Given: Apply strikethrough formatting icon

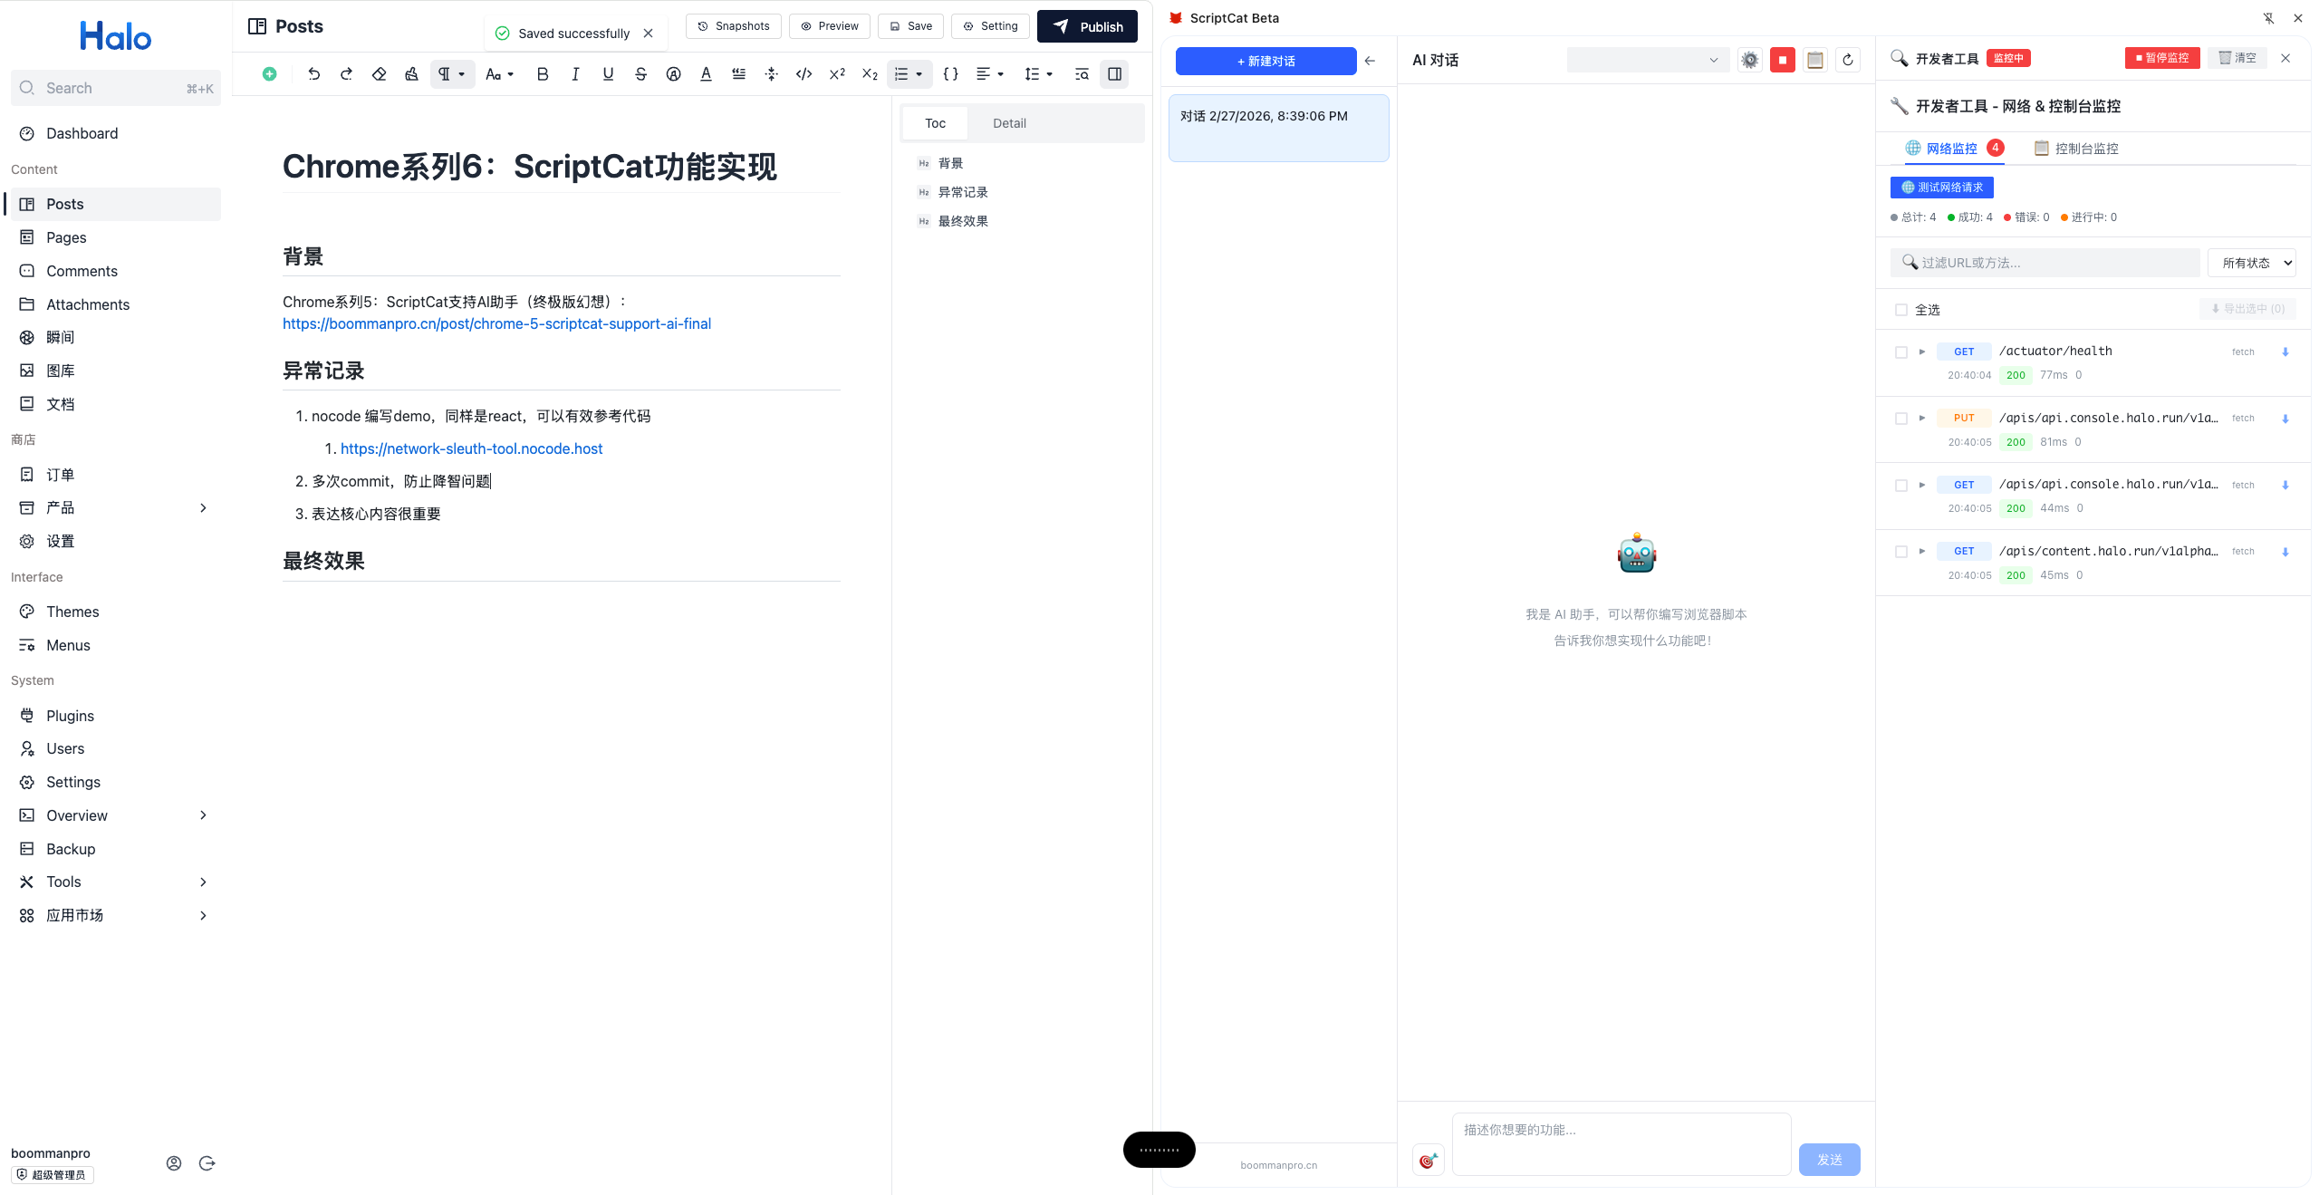Looking at the screenshot, I should (640, 74).
